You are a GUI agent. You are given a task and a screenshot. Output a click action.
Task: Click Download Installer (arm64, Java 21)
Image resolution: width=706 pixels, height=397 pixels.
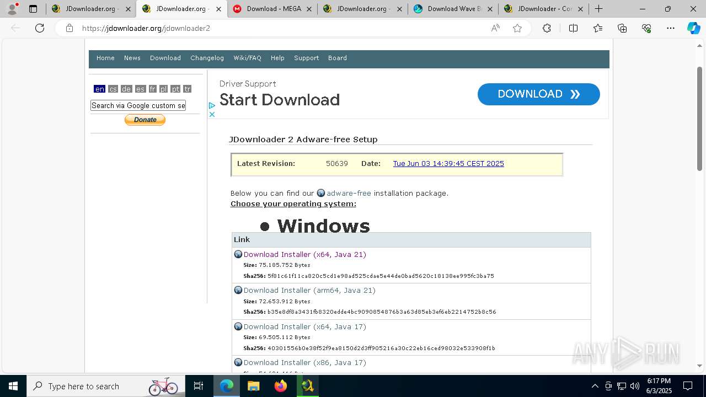(309, 290)
